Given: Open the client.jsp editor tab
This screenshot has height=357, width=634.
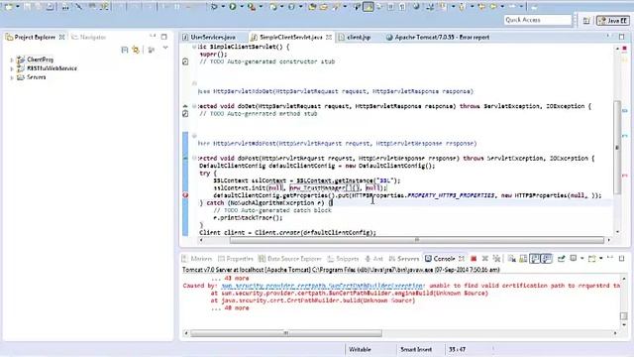Looking at the screenshot, I should coord(355,38).
